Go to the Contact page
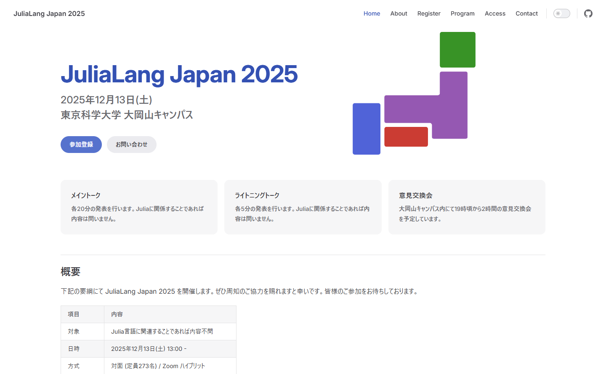Viewport: 606px width, 374px height. pyautogui.click(x=526, y=13)
